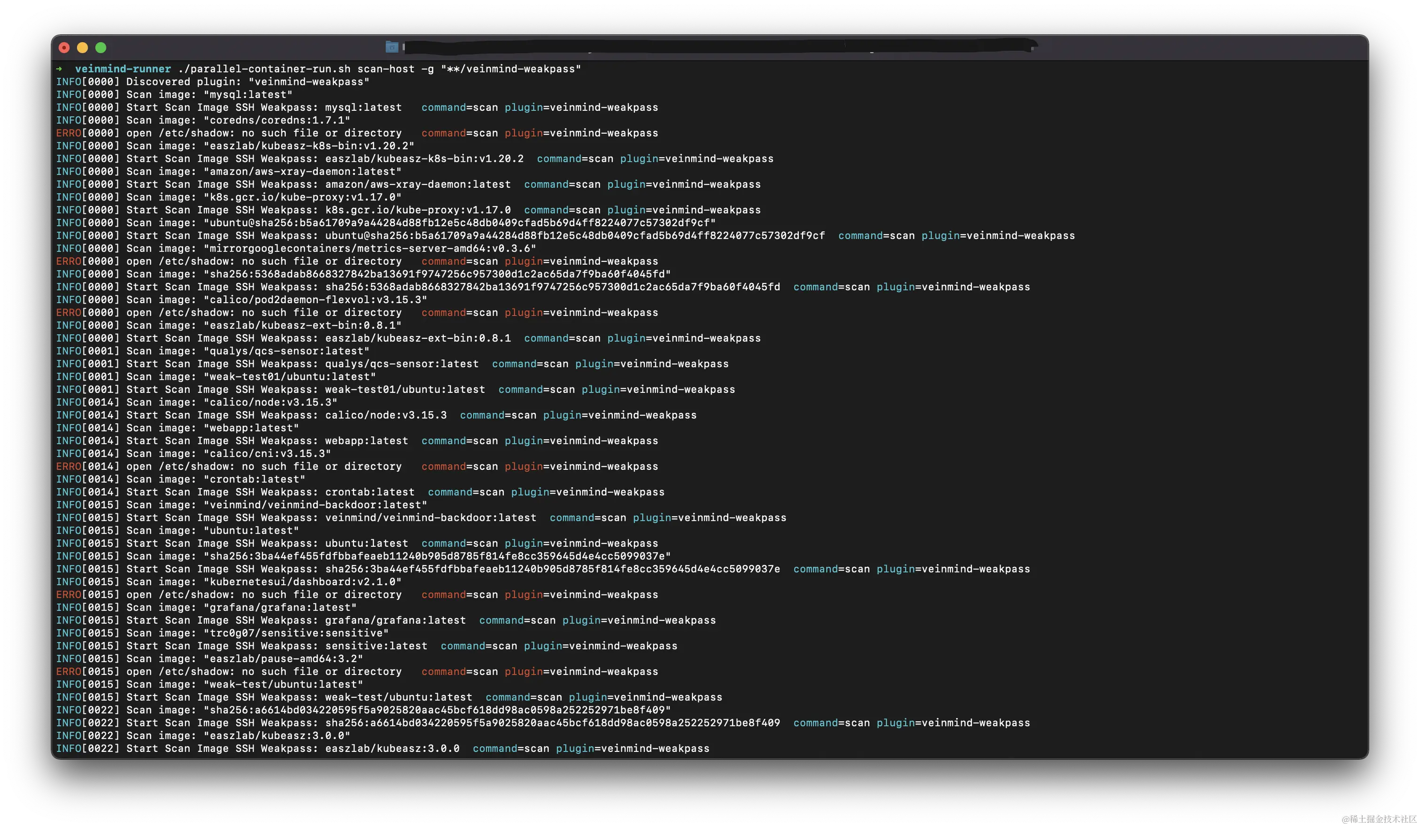1420x827 pixels.
Task: Click the green prompt arrow
Action: point(59,69)
